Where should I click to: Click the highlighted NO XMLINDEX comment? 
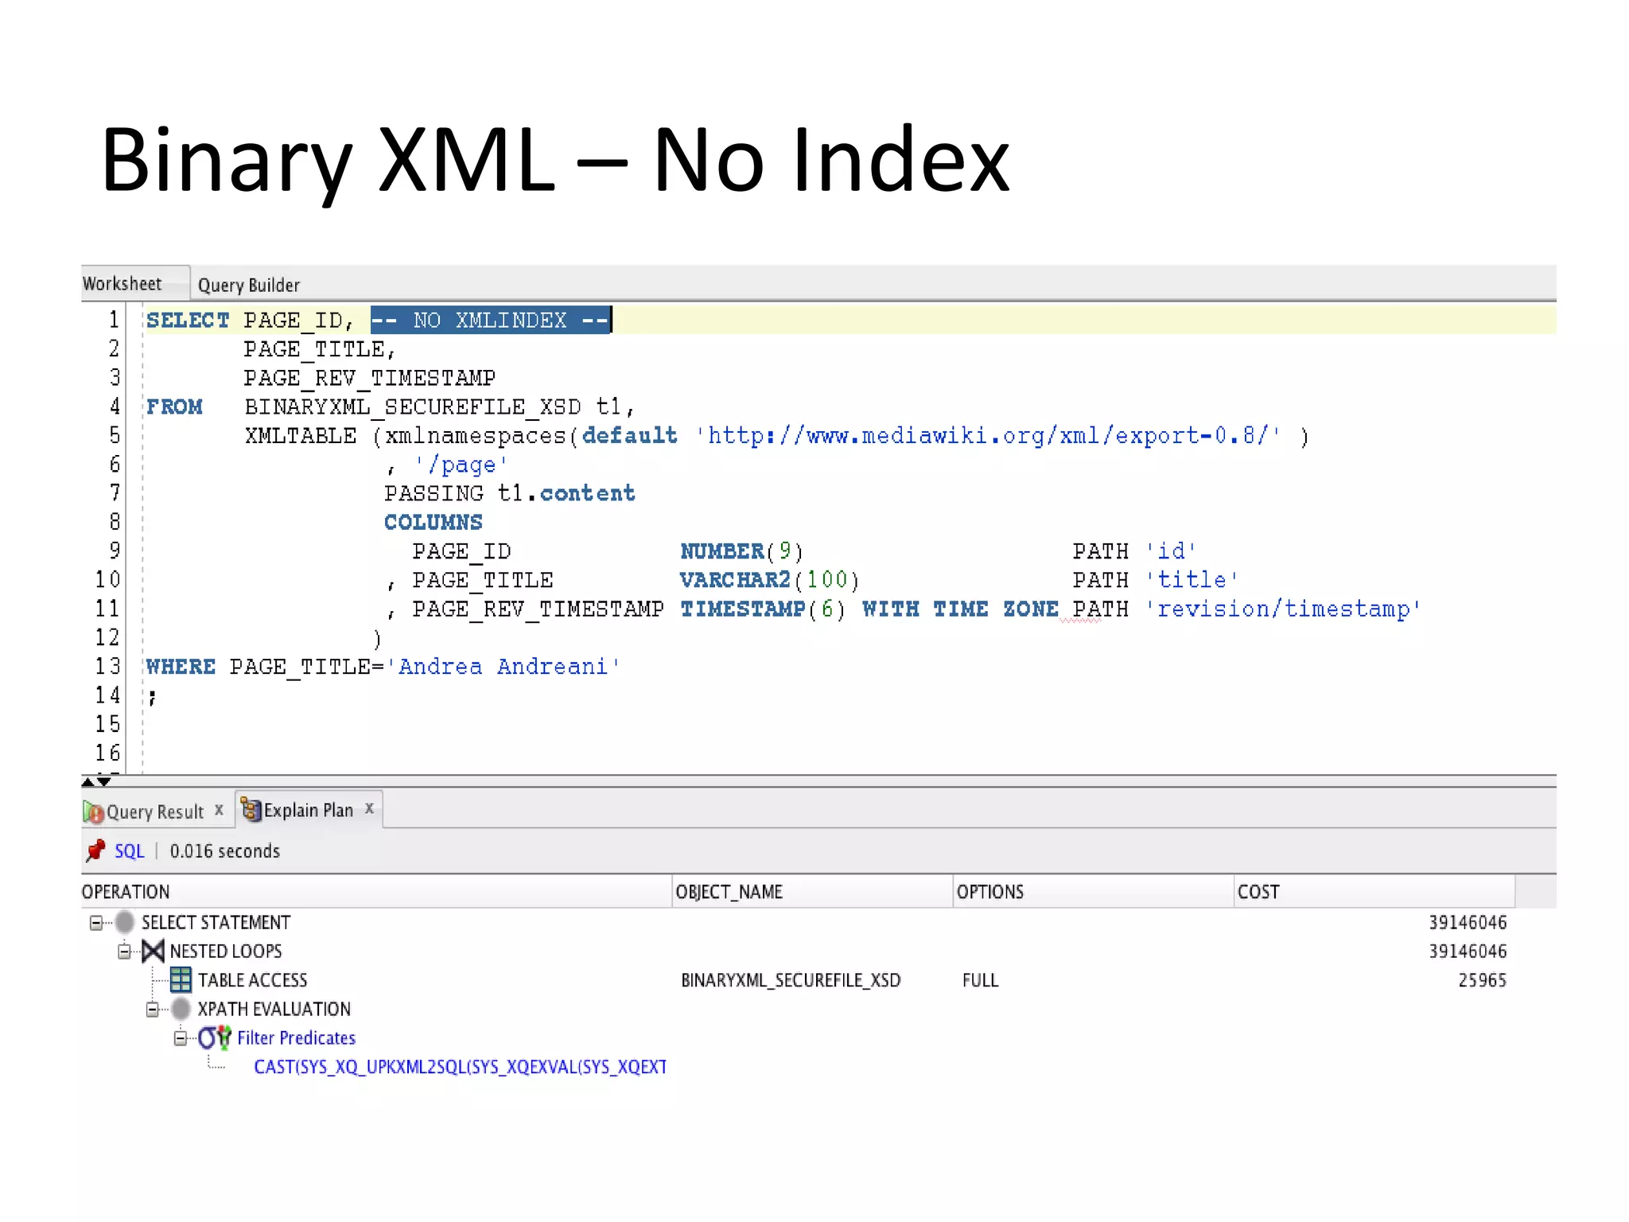(x=491, y=321)
